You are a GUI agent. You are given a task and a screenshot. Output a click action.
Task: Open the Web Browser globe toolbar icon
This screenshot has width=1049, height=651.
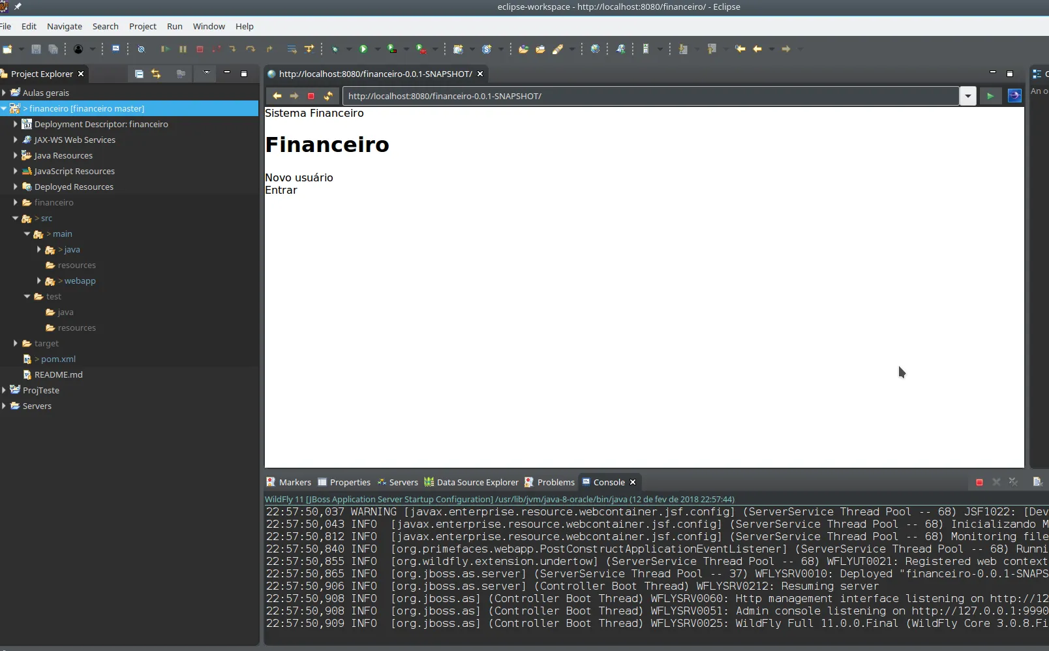click(x=595, y=49)
